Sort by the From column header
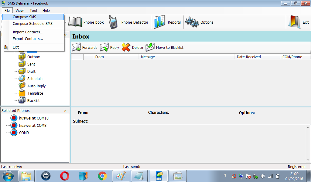The image size is (311, 182). pyautogui.click(x=116, y=57)
